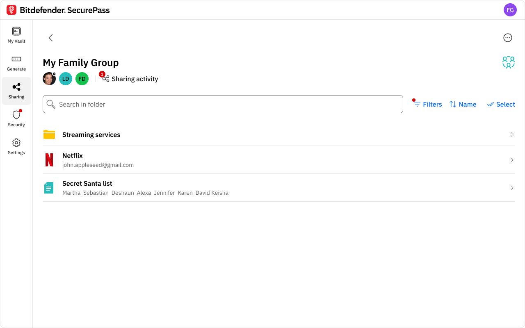Click the family group members icon
The width and height of the screenshot is (525, 328).
509,62
